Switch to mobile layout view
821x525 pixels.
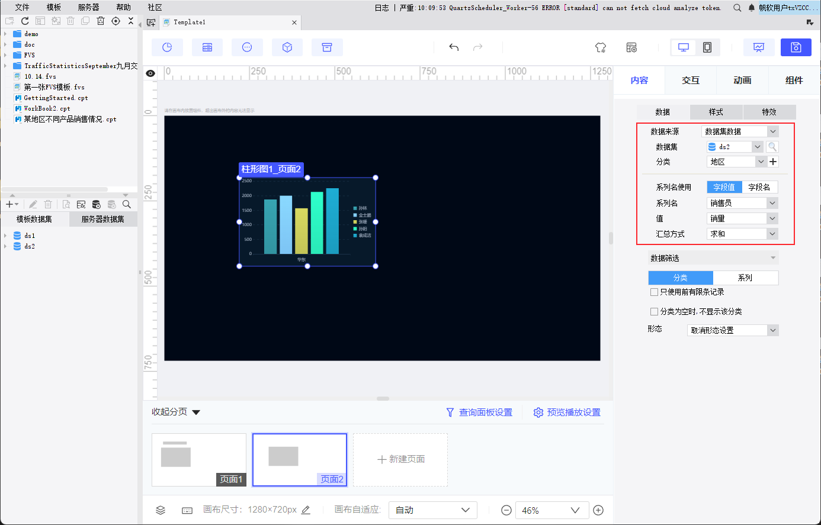(707, 47)
